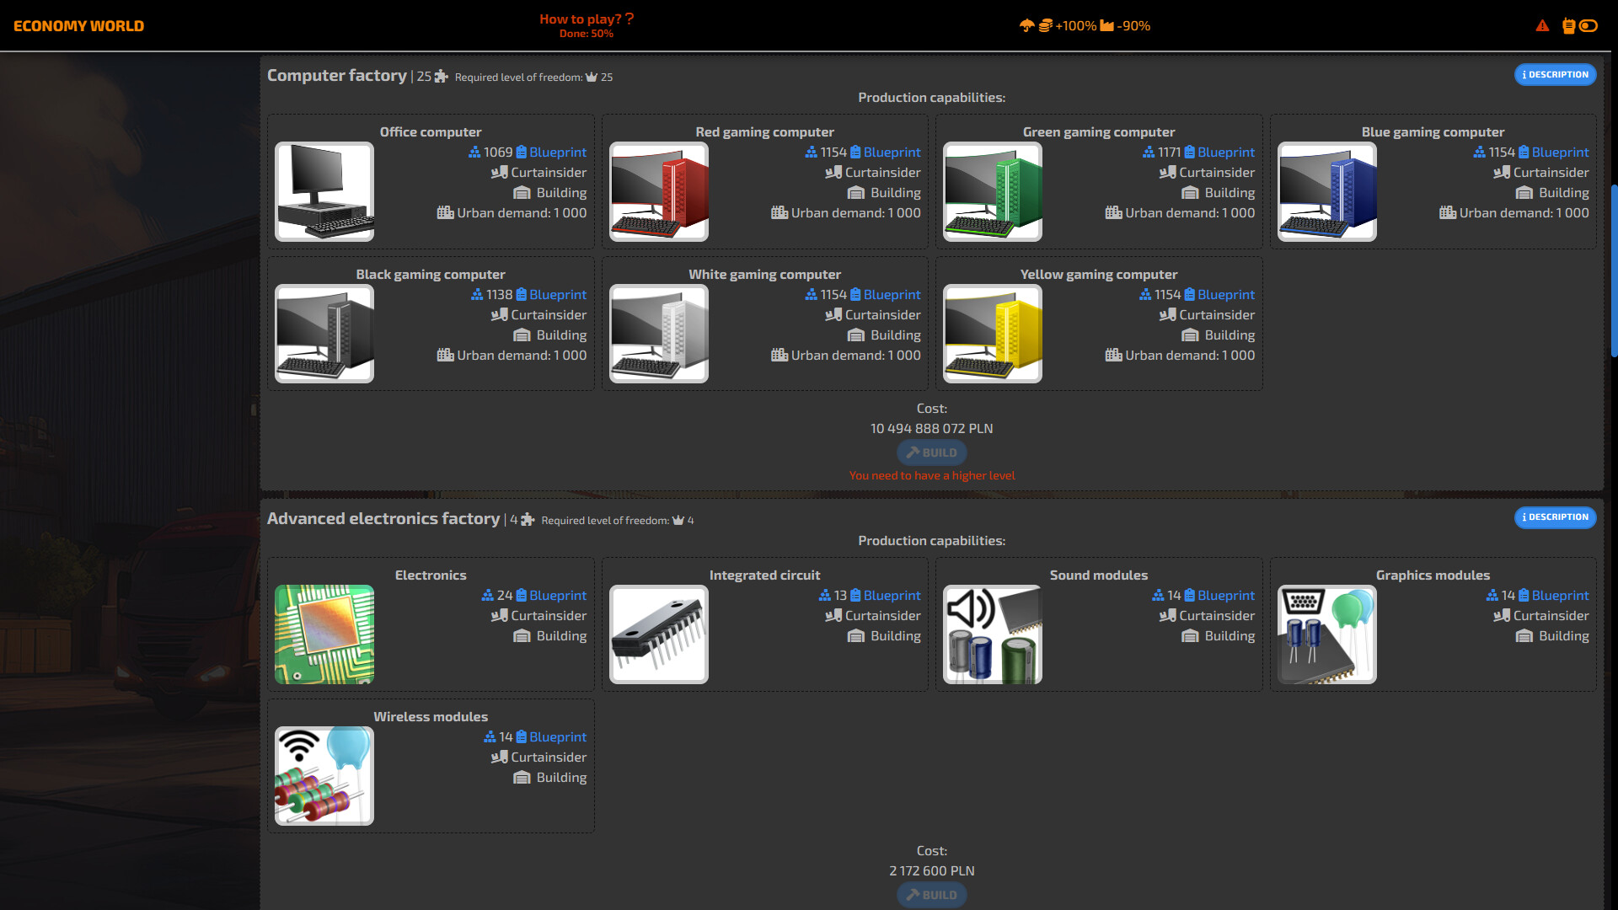Click the urban demand building icon for Red gaming computer
Image resolution: width=1618 pixels, height=910 pixels.
(x=780, y=212)
